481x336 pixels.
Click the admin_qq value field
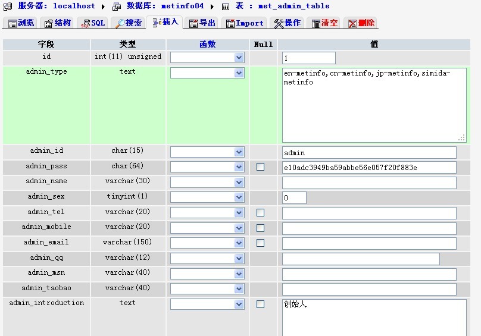361,259
